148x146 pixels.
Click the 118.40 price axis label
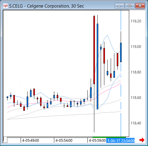[136, 123]
